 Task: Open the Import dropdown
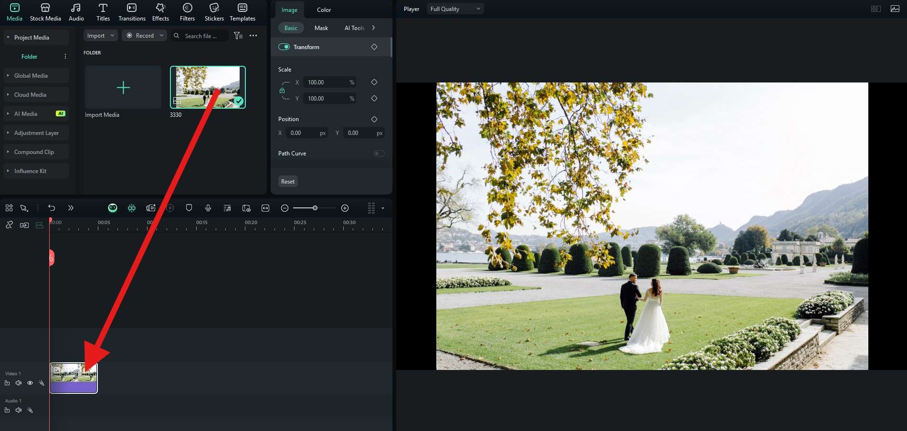tap(101, 36)
